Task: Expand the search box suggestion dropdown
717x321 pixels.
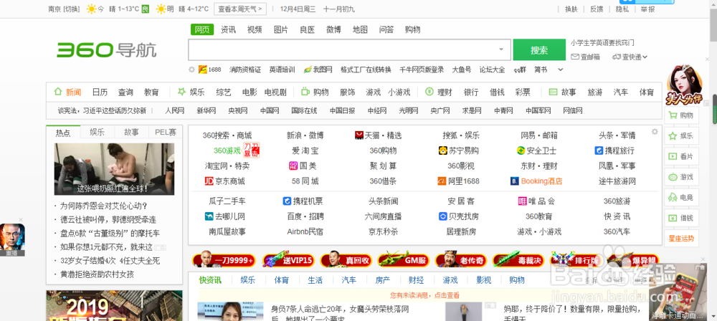Action: (501, 49)
